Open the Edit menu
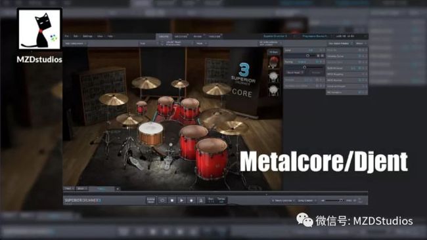This screenshot has height=240, width=427. click(76, 36)
